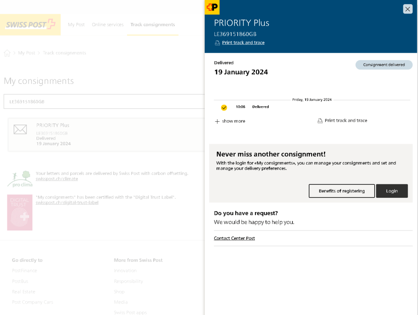Image resolution: width=418 pixels, height=315 pixels.
Task: Click the Swiss Post yellow P logo
Action: [212, 7]
